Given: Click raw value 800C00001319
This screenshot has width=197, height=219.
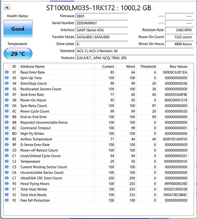Looking at the screenshot, I should click(176, 100).
